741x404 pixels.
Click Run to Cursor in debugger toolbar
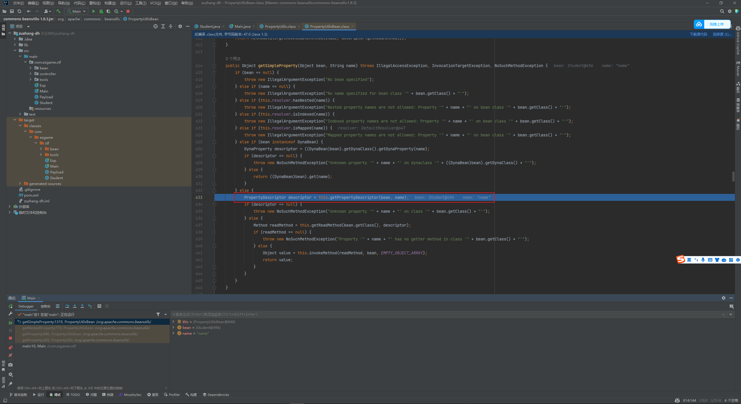coord(90,306)
